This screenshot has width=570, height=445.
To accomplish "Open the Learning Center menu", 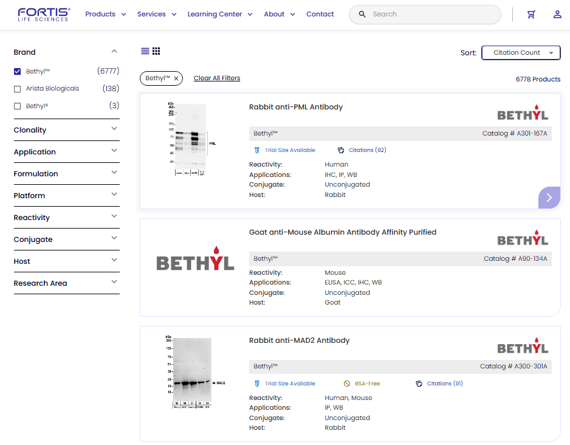I will tap(220, 14).
